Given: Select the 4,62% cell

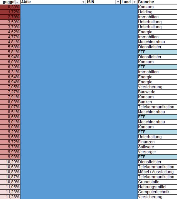Looking at the screenshot, I should (10, 32).
